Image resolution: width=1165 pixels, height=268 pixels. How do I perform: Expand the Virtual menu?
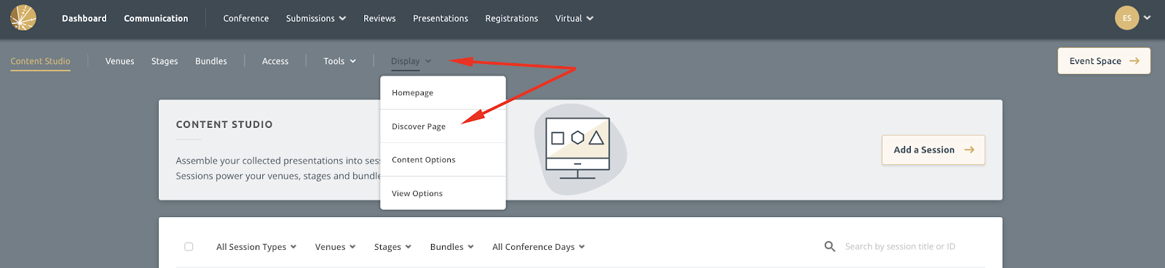click(574, 19)
